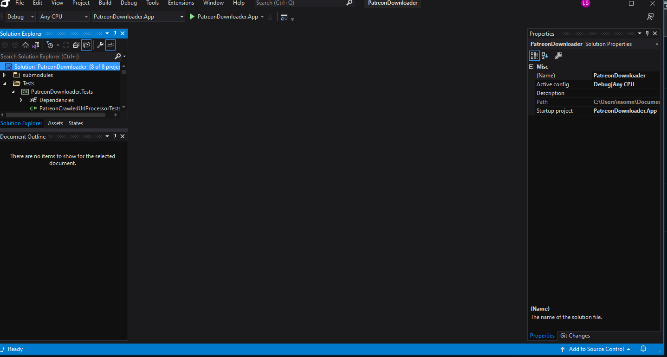
Task: Open Solution Explorer Properties wrench icon
Action: click(100, 45)
